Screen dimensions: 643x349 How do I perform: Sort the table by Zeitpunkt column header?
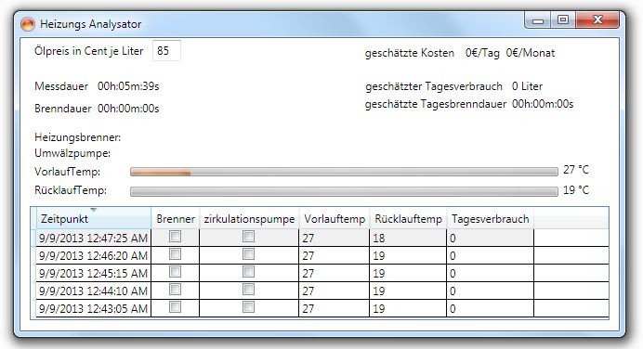[x=94, y=219]
